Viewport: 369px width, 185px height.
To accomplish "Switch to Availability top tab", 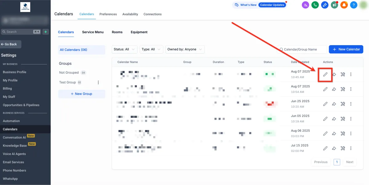I will tap(130, 14).
